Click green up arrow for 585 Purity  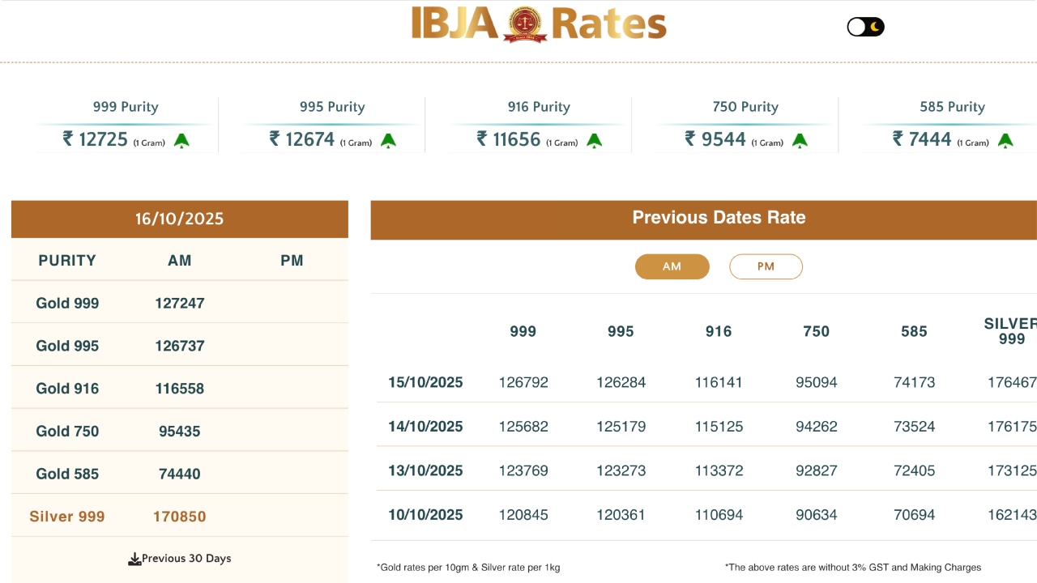1005,141
